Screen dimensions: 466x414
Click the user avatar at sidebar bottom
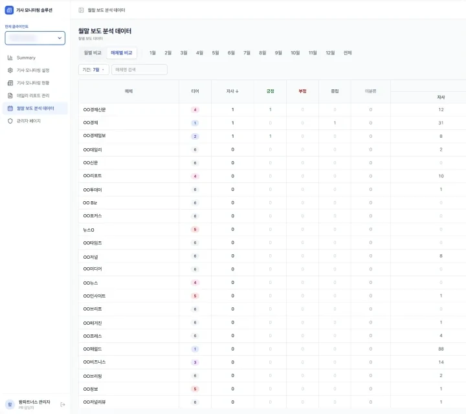[x=10, y=404]
